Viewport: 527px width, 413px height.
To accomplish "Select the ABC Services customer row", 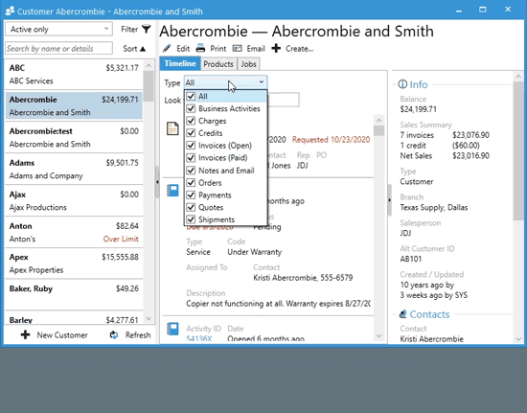I will click(74, 75).
